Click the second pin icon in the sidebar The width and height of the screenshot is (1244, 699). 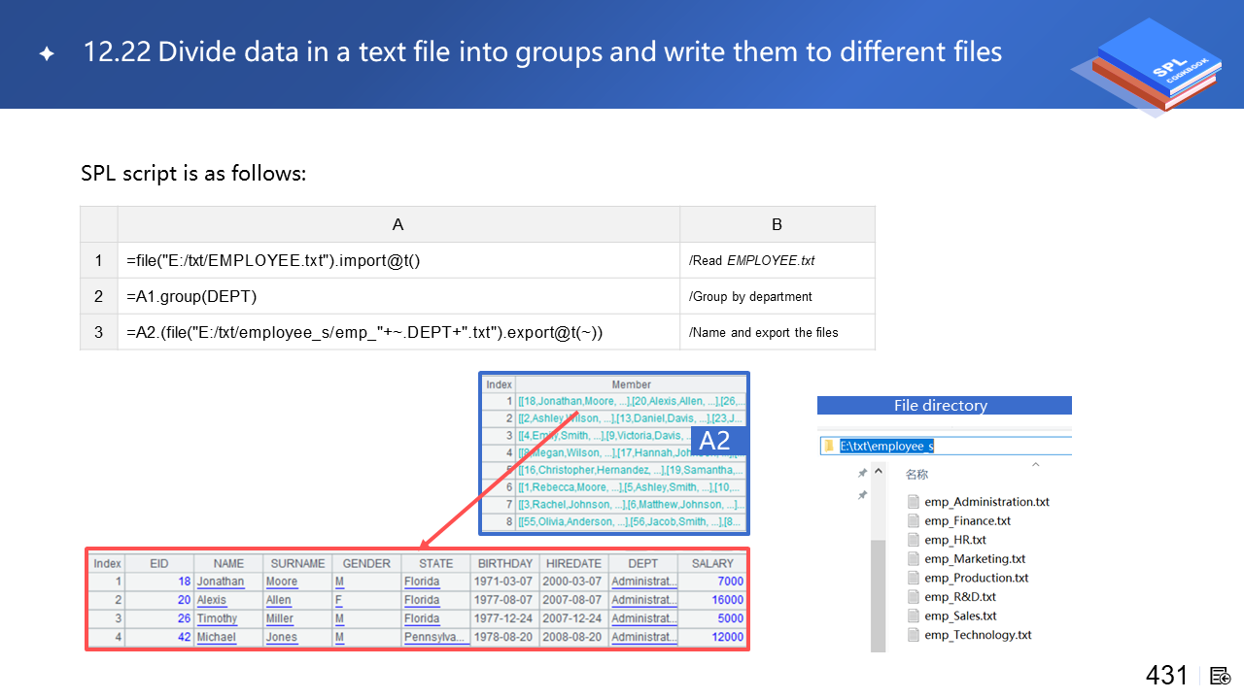[x=861, y=495]
